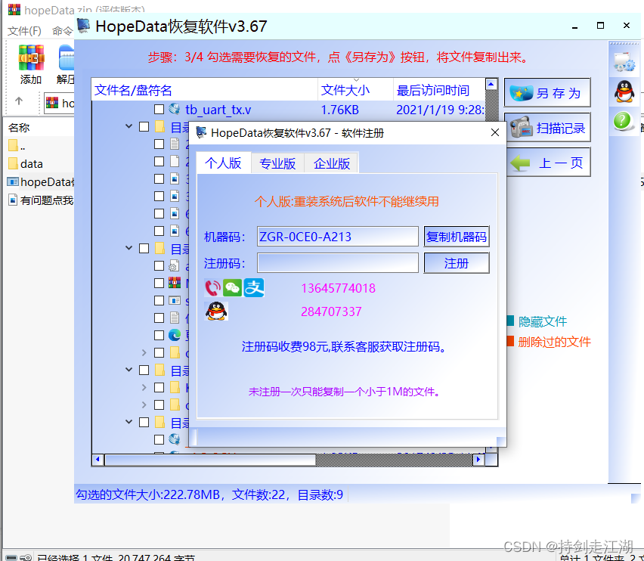Sort by 文件大小 column header
Image resolution: width=644 pixels, height=561 pixels.
(355, 89)
